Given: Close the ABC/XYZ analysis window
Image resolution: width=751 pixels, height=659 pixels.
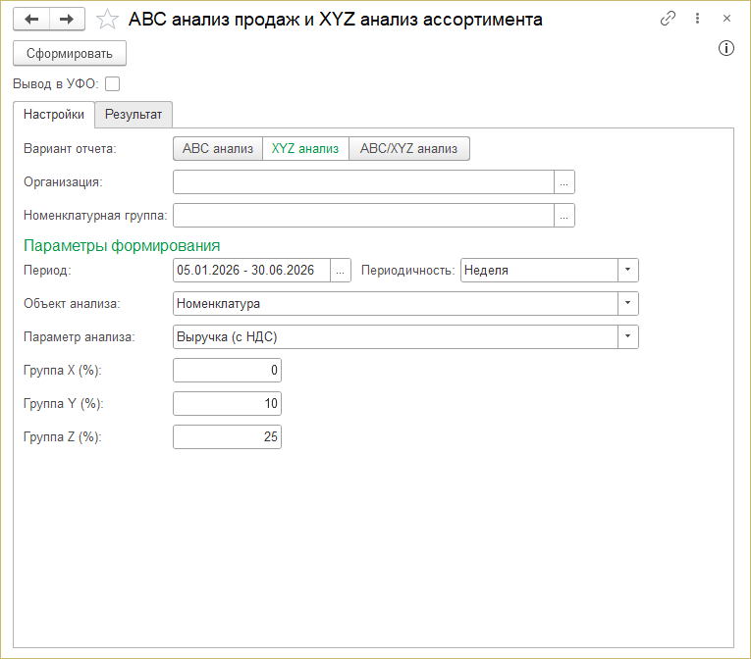Looking at the screenshot, I should coord(726,19).
